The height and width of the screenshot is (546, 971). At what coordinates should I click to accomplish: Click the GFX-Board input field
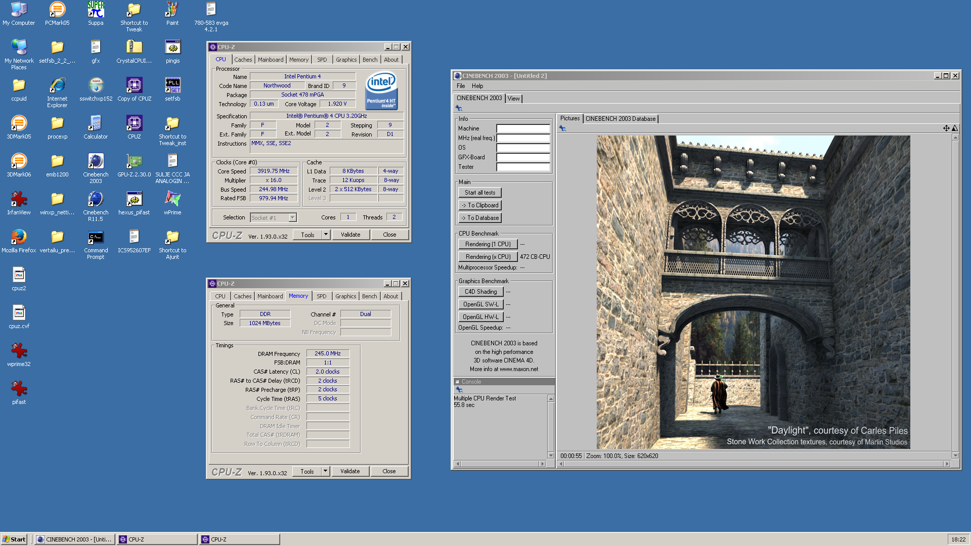coord(523,157)
